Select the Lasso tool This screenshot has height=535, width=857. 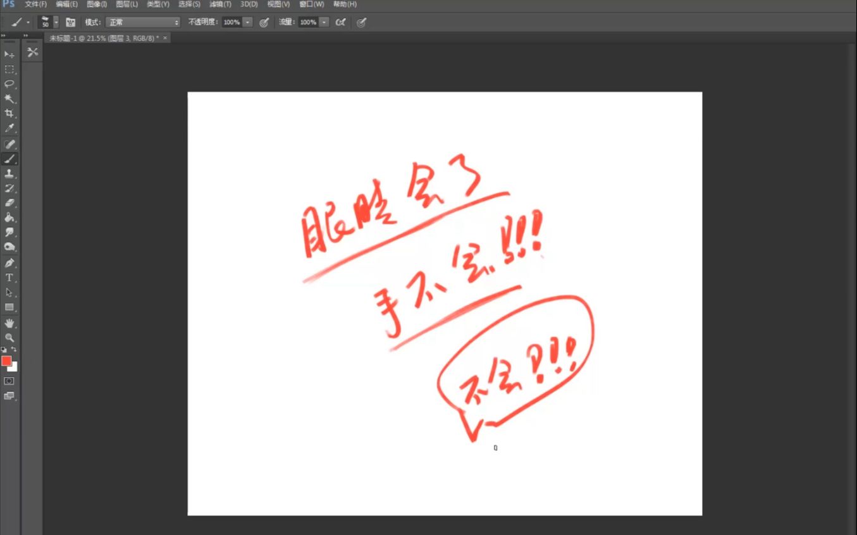[x=9, y=84]
